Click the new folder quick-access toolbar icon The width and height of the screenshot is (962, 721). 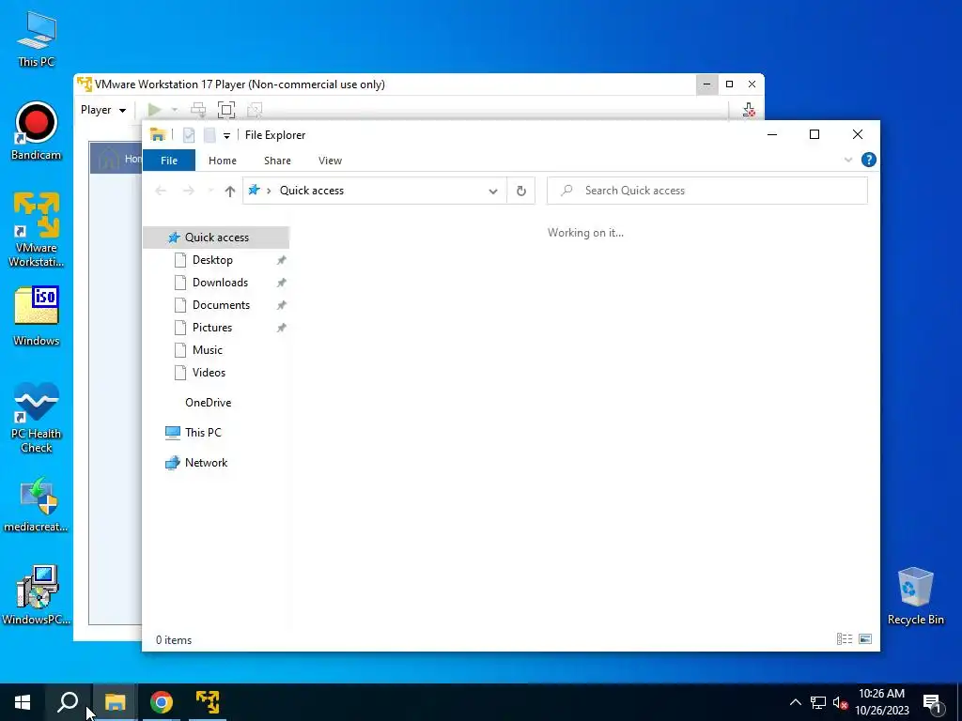click(209, 135)
